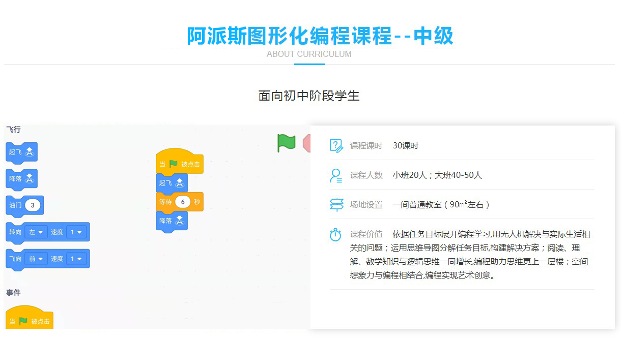This screenshot has height=340, width=621.
Task: Click the 起飞 block in the script
Action: [172, 183]
